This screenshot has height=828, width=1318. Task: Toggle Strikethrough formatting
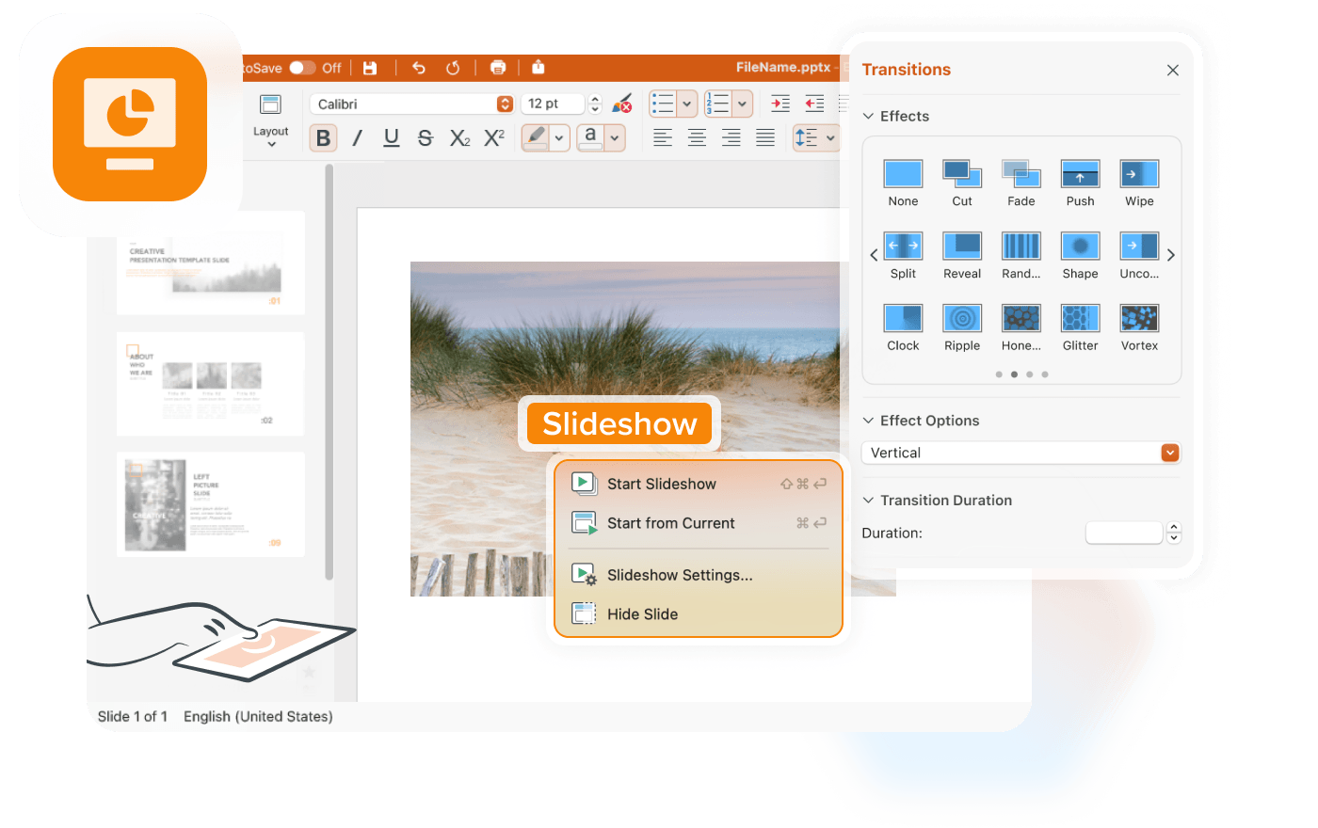click(425, 138)
